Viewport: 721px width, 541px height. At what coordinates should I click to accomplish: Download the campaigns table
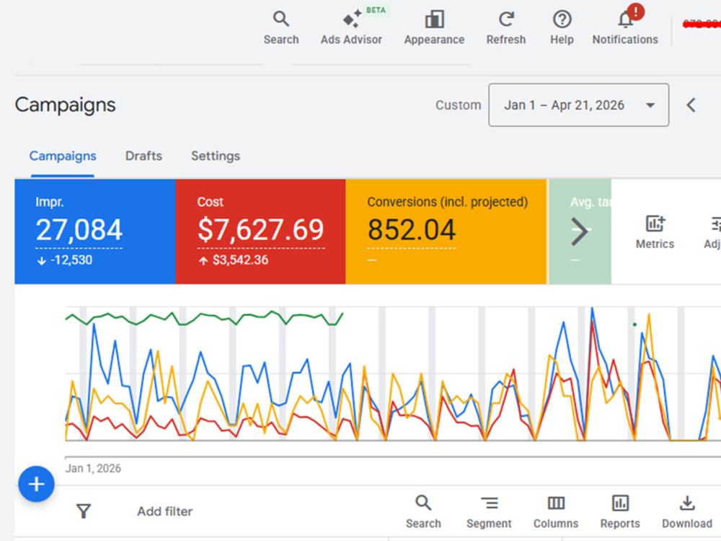pyautogui.click(x=687, y=512)
